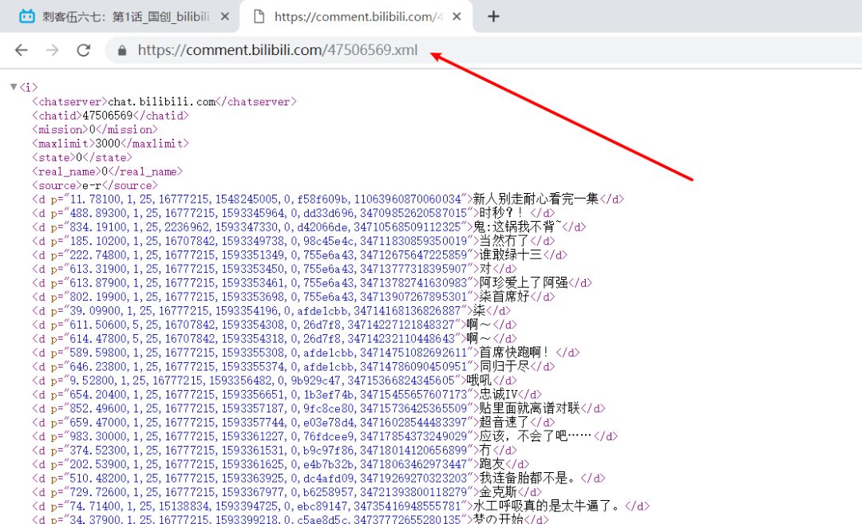Click the state element line
The height and width of the screenshot is (524, 862).
[82, 158]
